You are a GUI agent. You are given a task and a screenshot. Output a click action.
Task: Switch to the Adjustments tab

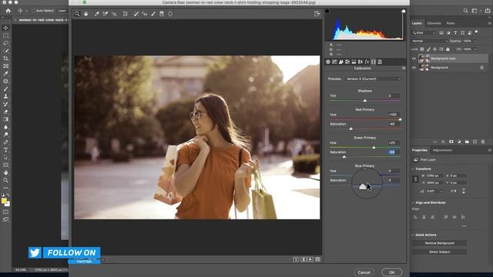[x=442, y=150]
